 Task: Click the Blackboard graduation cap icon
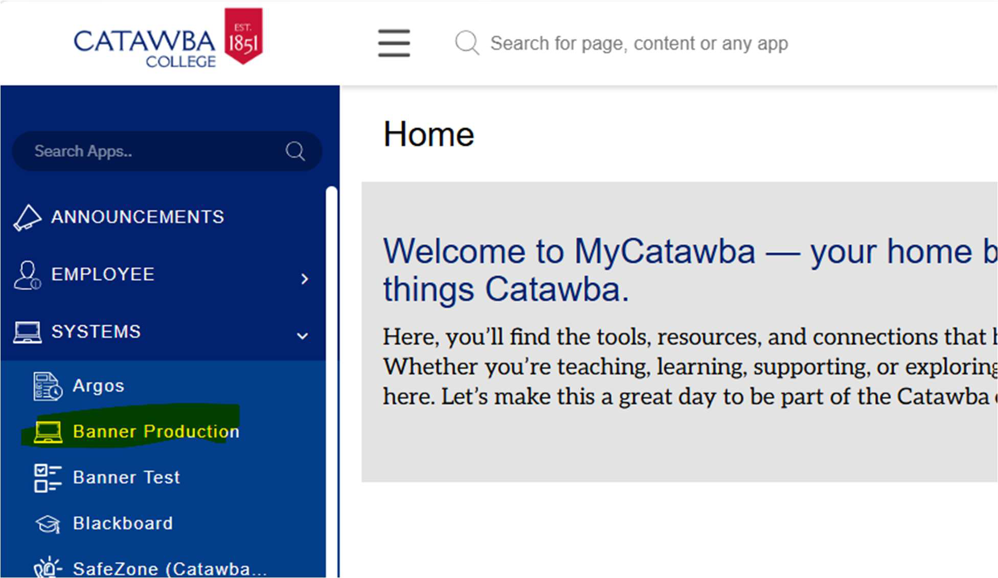pos(48,524)
